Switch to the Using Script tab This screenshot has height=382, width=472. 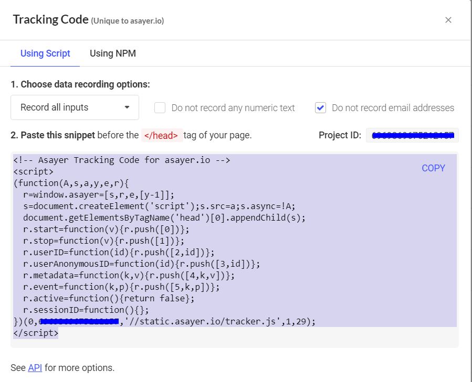[x=45, y=53]
